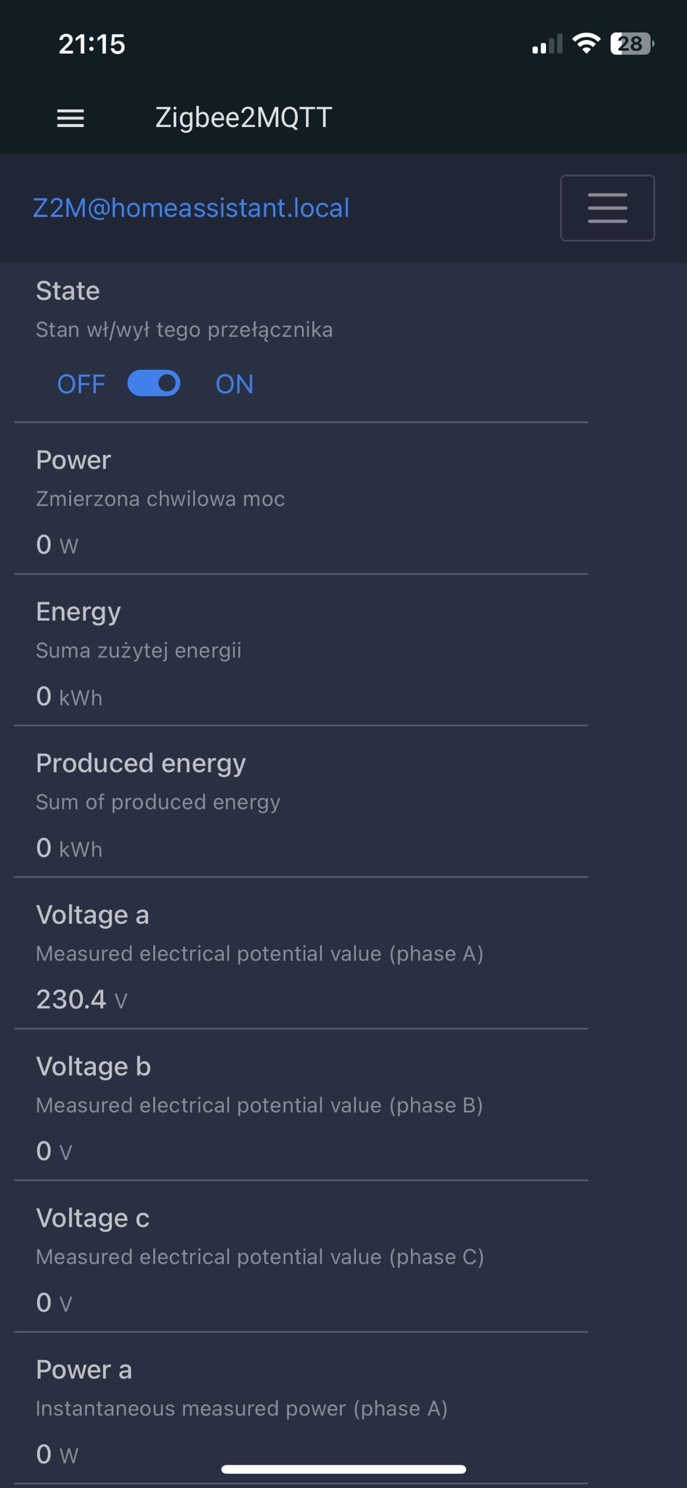Click the Power value 0 W
The width and height of the screenshot is (687, 1488).
[x=57, y=545]
